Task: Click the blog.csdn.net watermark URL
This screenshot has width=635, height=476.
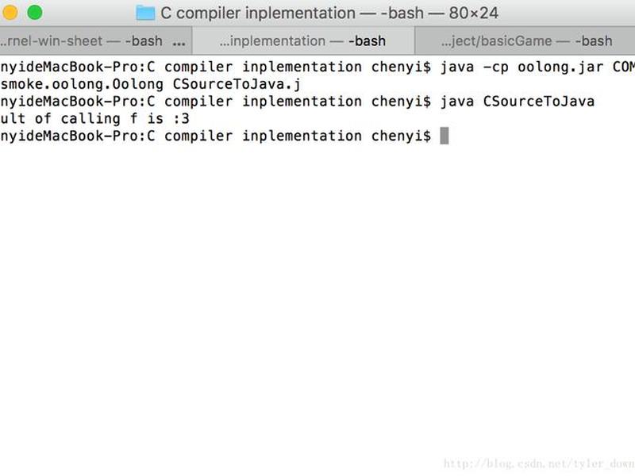Action: [539, 463]
